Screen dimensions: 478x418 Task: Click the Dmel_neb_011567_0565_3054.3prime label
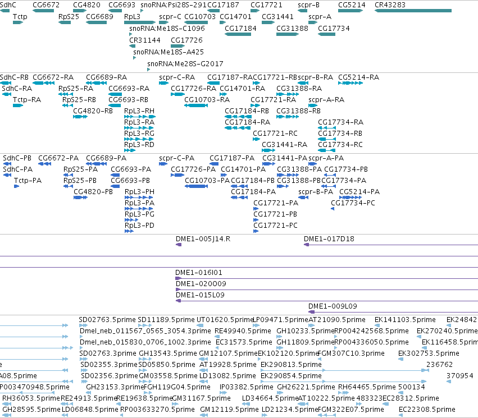[x=145, y=331]
